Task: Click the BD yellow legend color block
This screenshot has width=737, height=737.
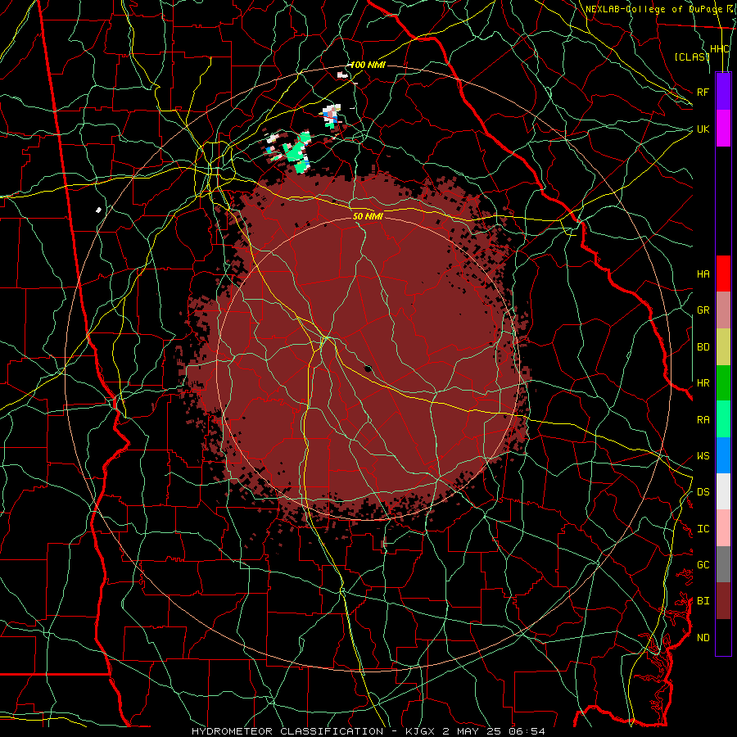Action: pyautogui.click(x=723, y=347)
